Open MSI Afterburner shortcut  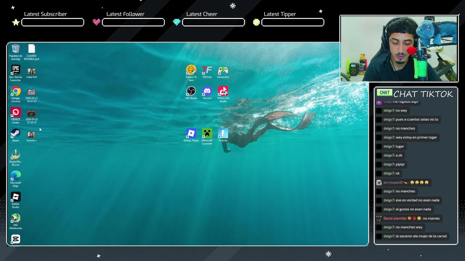(16, 221)
